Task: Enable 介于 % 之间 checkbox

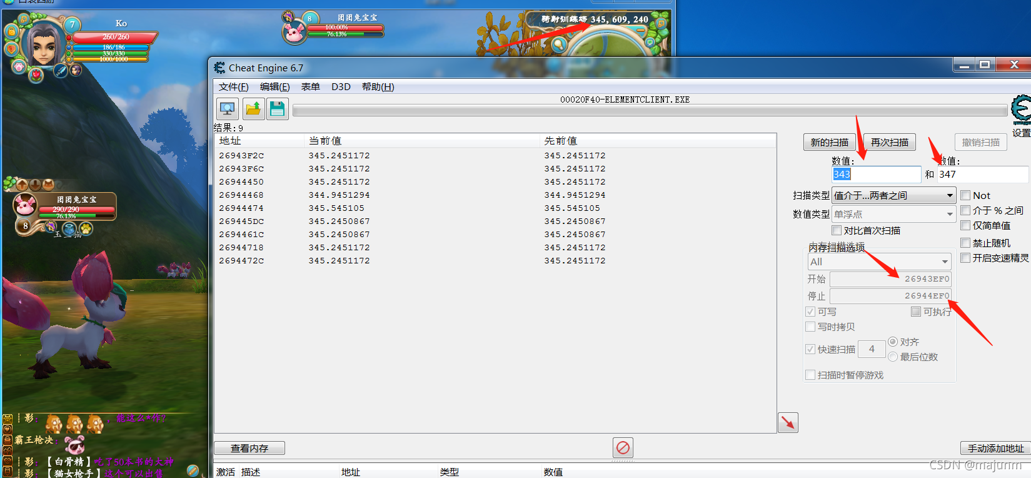Action: pyautogui.click(x=965, y=210)
